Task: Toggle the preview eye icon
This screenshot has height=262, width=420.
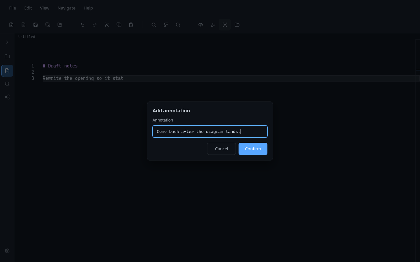Action: pos(200,25)
